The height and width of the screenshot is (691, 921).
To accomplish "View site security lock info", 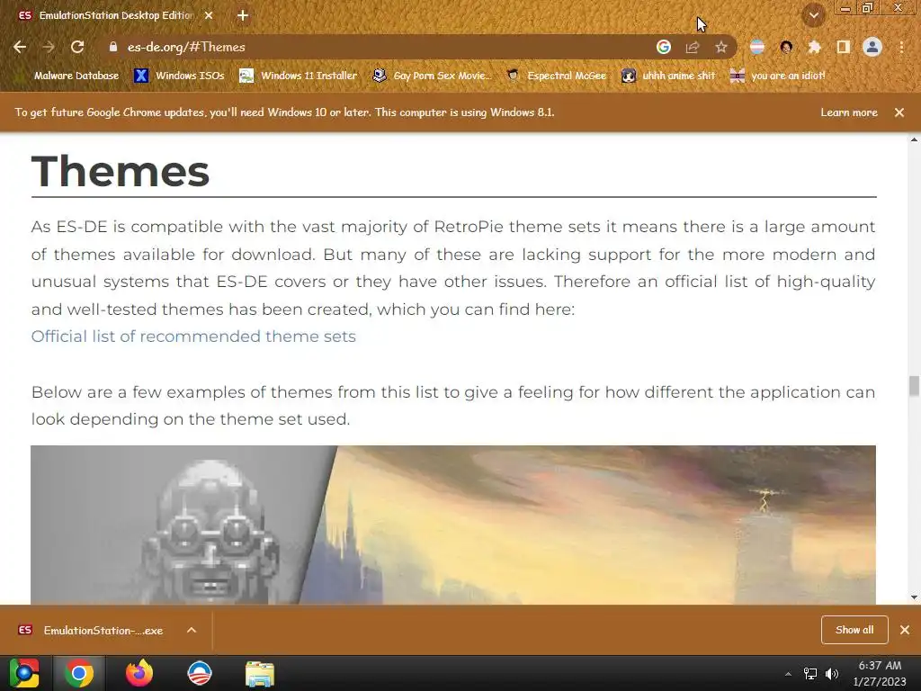I will click(x=112, y=47).
